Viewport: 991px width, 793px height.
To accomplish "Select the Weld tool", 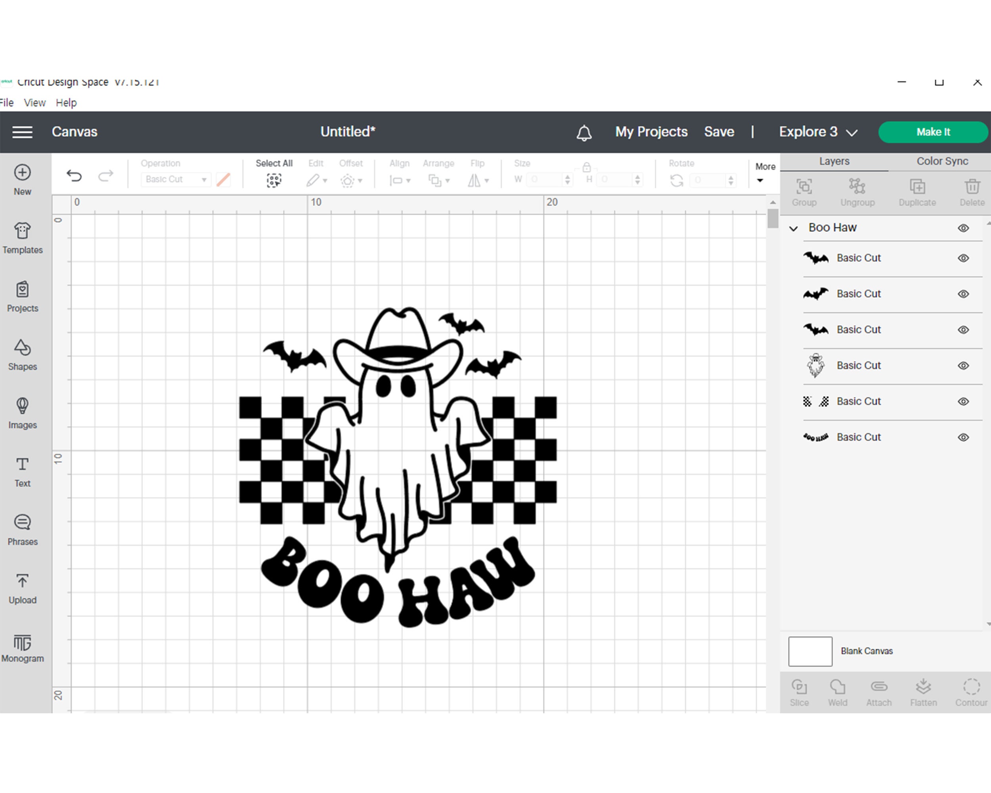I will coord(838,692).
